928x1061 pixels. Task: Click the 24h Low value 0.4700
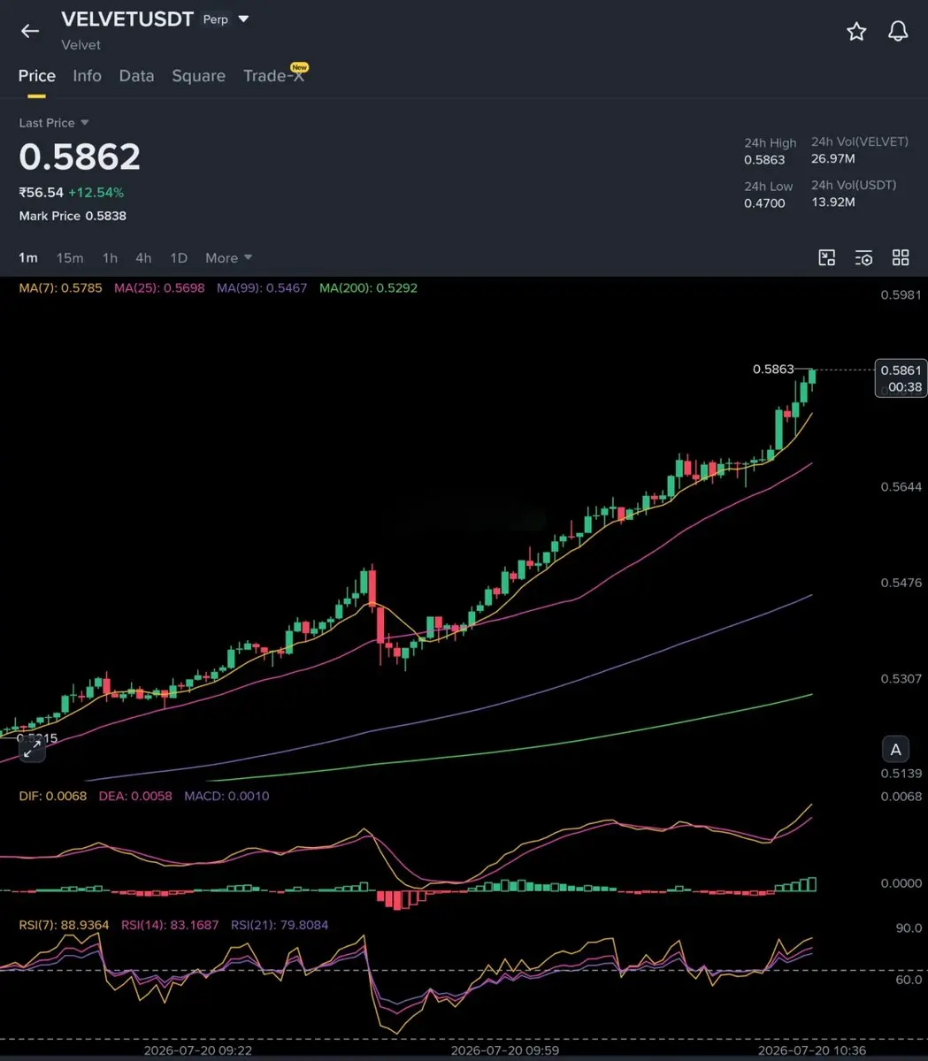[x=764, y=203]
